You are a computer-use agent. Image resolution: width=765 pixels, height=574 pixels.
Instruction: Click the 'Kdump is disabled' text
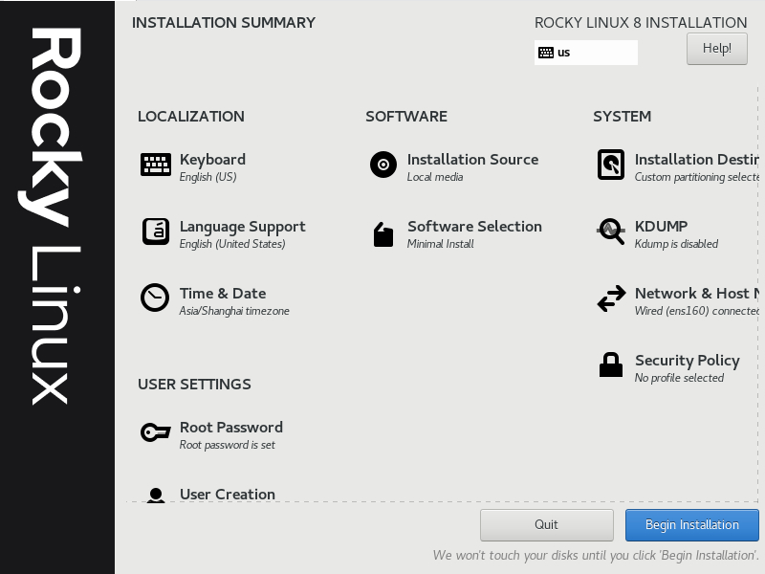click(x=676, y=244)
